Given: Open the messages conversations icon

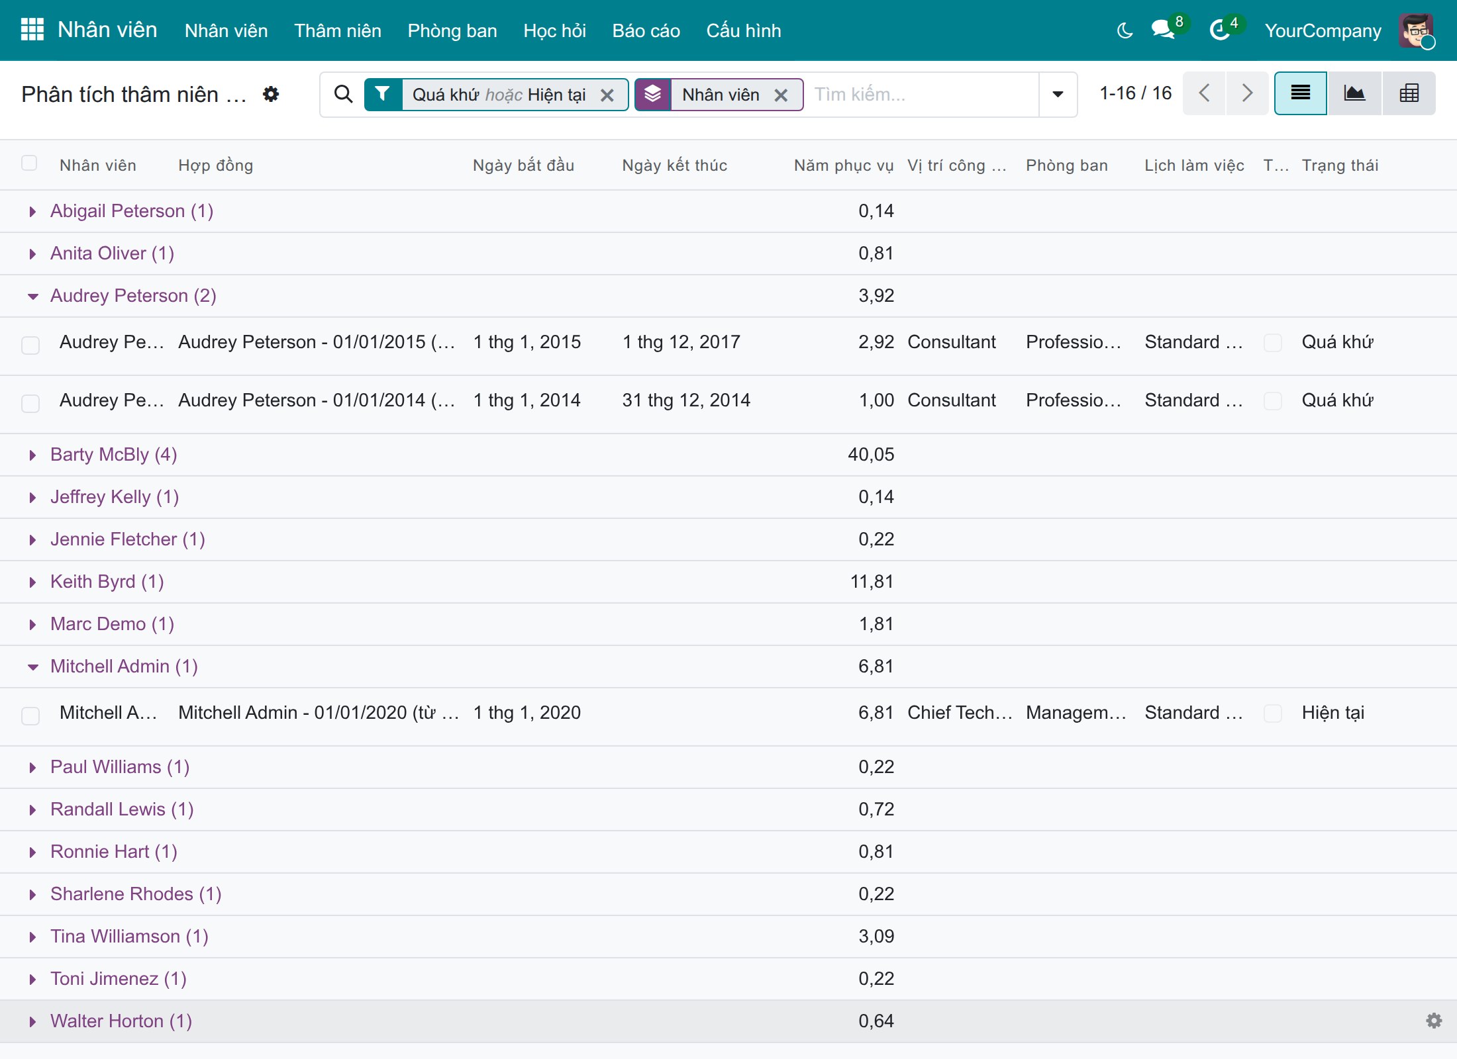Looking at the screenshot, I should pyautogui.click(x=1164, y=30).
